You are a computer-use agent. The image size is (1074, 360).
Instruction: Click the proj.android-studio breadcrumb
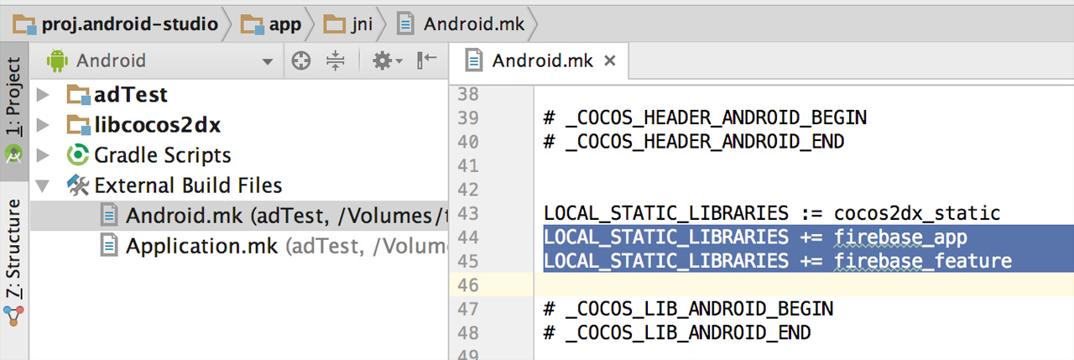[117, 23]
